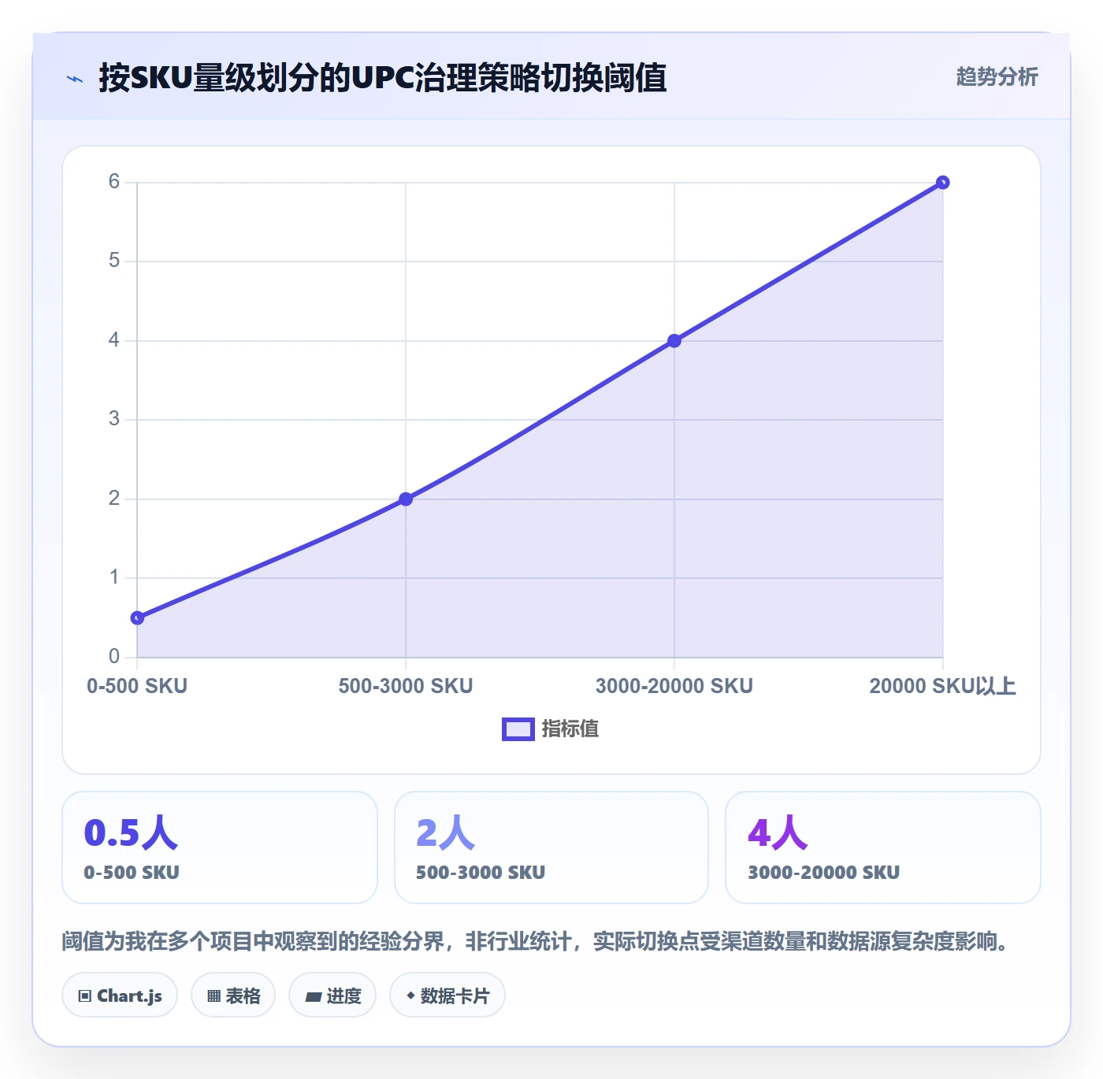Click the table grid icon in 表格 tag

coord(214,996)
